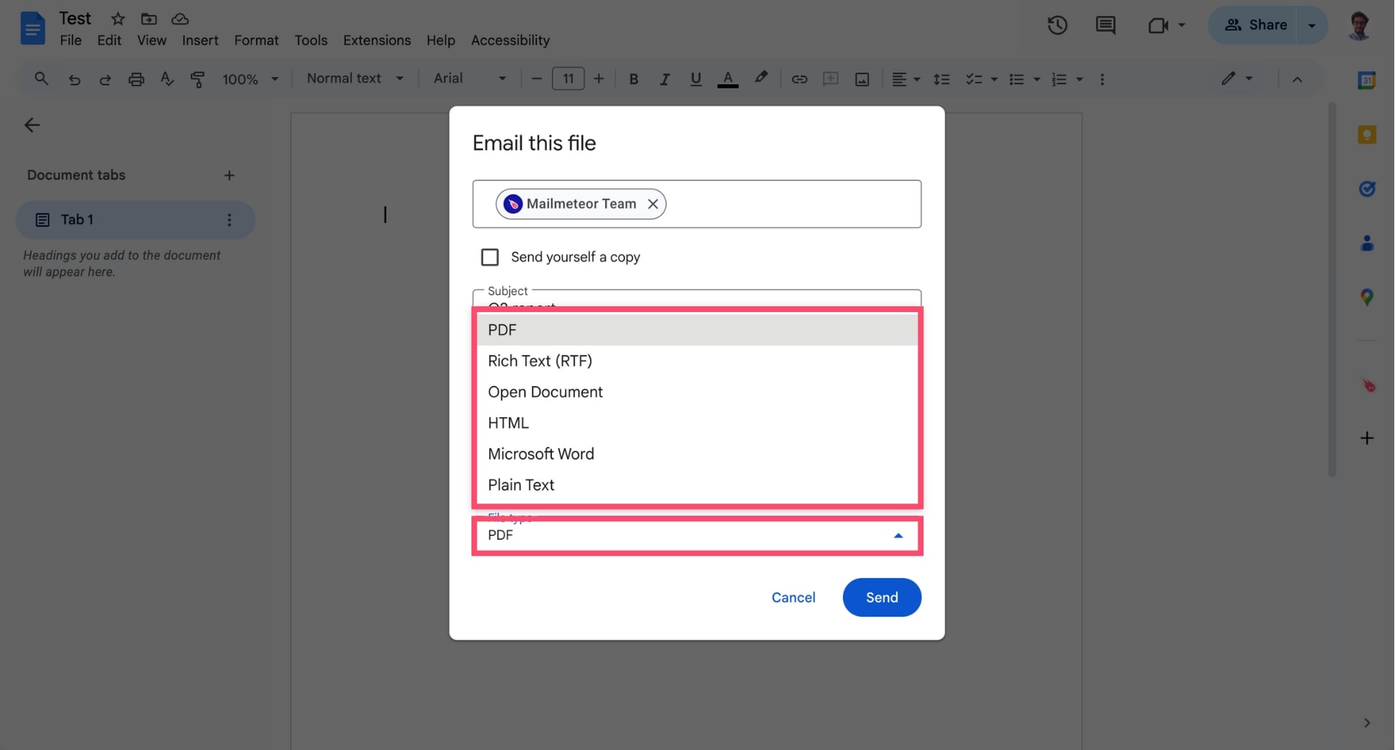The image size is (1395, 750).
Task: Open the text color picker
Action: pos(728,79)
